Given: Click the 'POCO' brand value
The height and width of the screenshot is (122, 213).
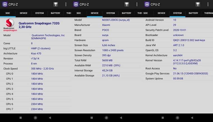Looking at the screenshot, I should pyautogui.click(x=105, y=30).
